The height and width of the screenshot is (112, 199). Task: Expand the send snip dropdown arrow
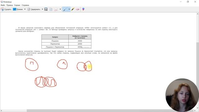point(60,9)
